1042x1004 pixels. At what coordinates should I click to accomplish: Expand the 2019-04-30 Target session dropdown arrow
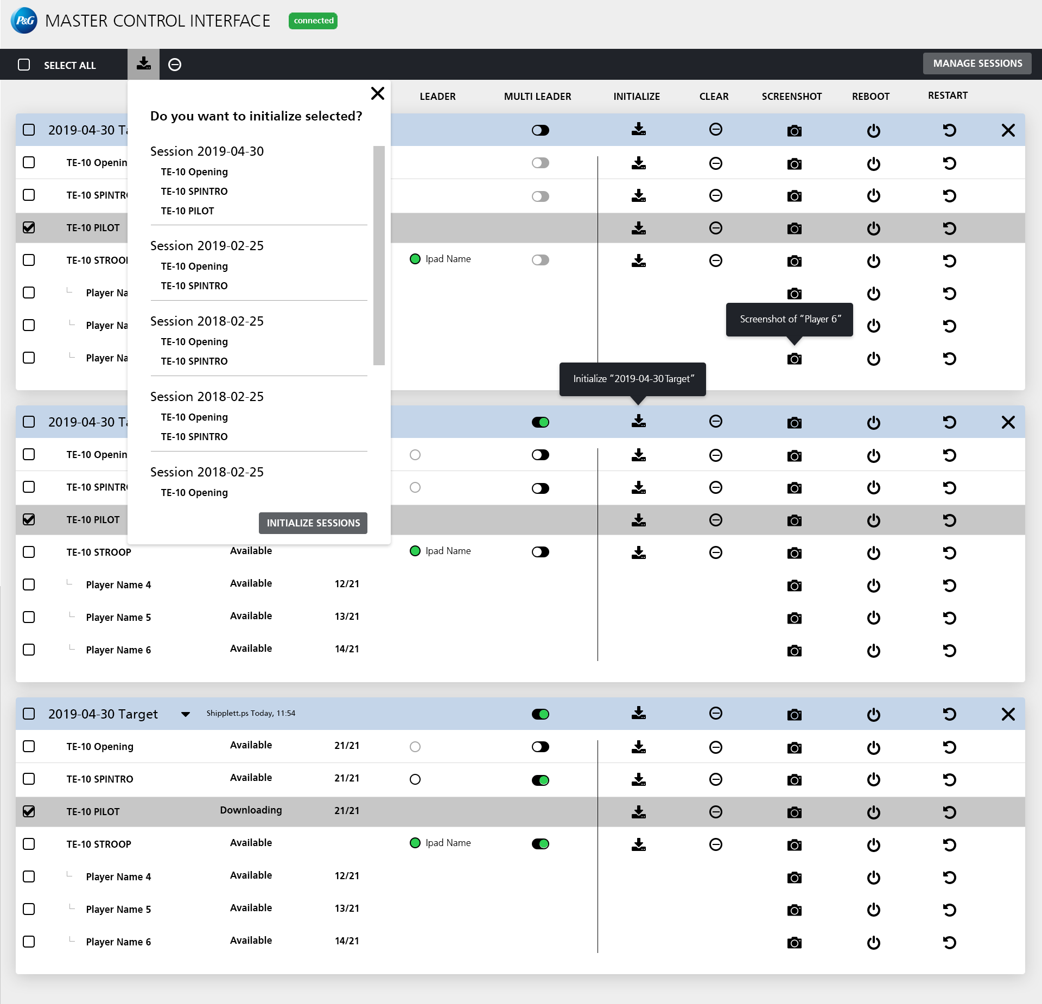click(x=186, y=714)
